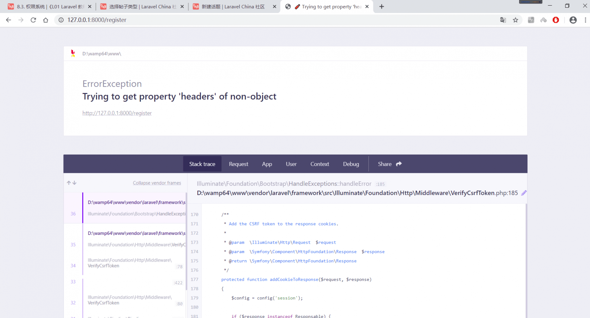Open the cloud extension icon
The width and height of the screenshot is (590, 318).
[543, 20]
